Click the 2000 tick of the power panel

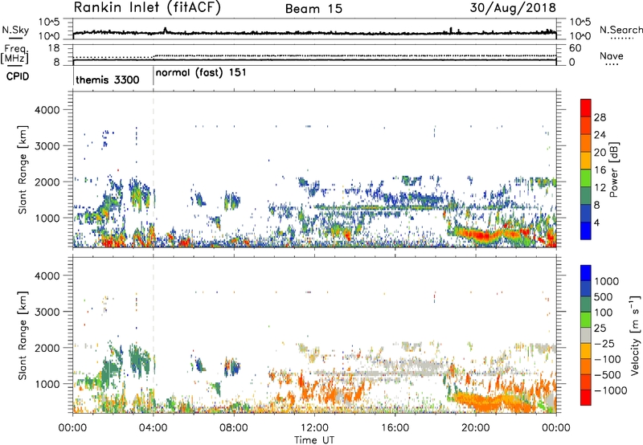point(47,182)
